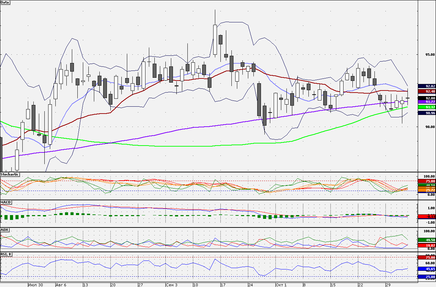Click the MACD panel title label

pyautogui.click(x=6, y=202)
